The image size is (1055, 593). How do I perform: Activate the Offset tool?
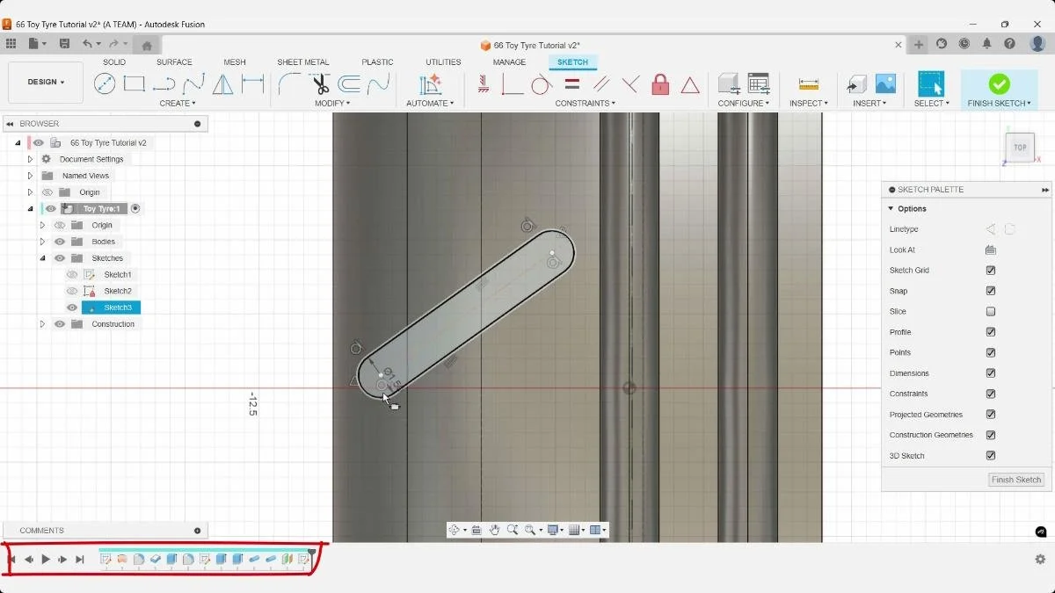pyautogui.click(x=349, y=84)
